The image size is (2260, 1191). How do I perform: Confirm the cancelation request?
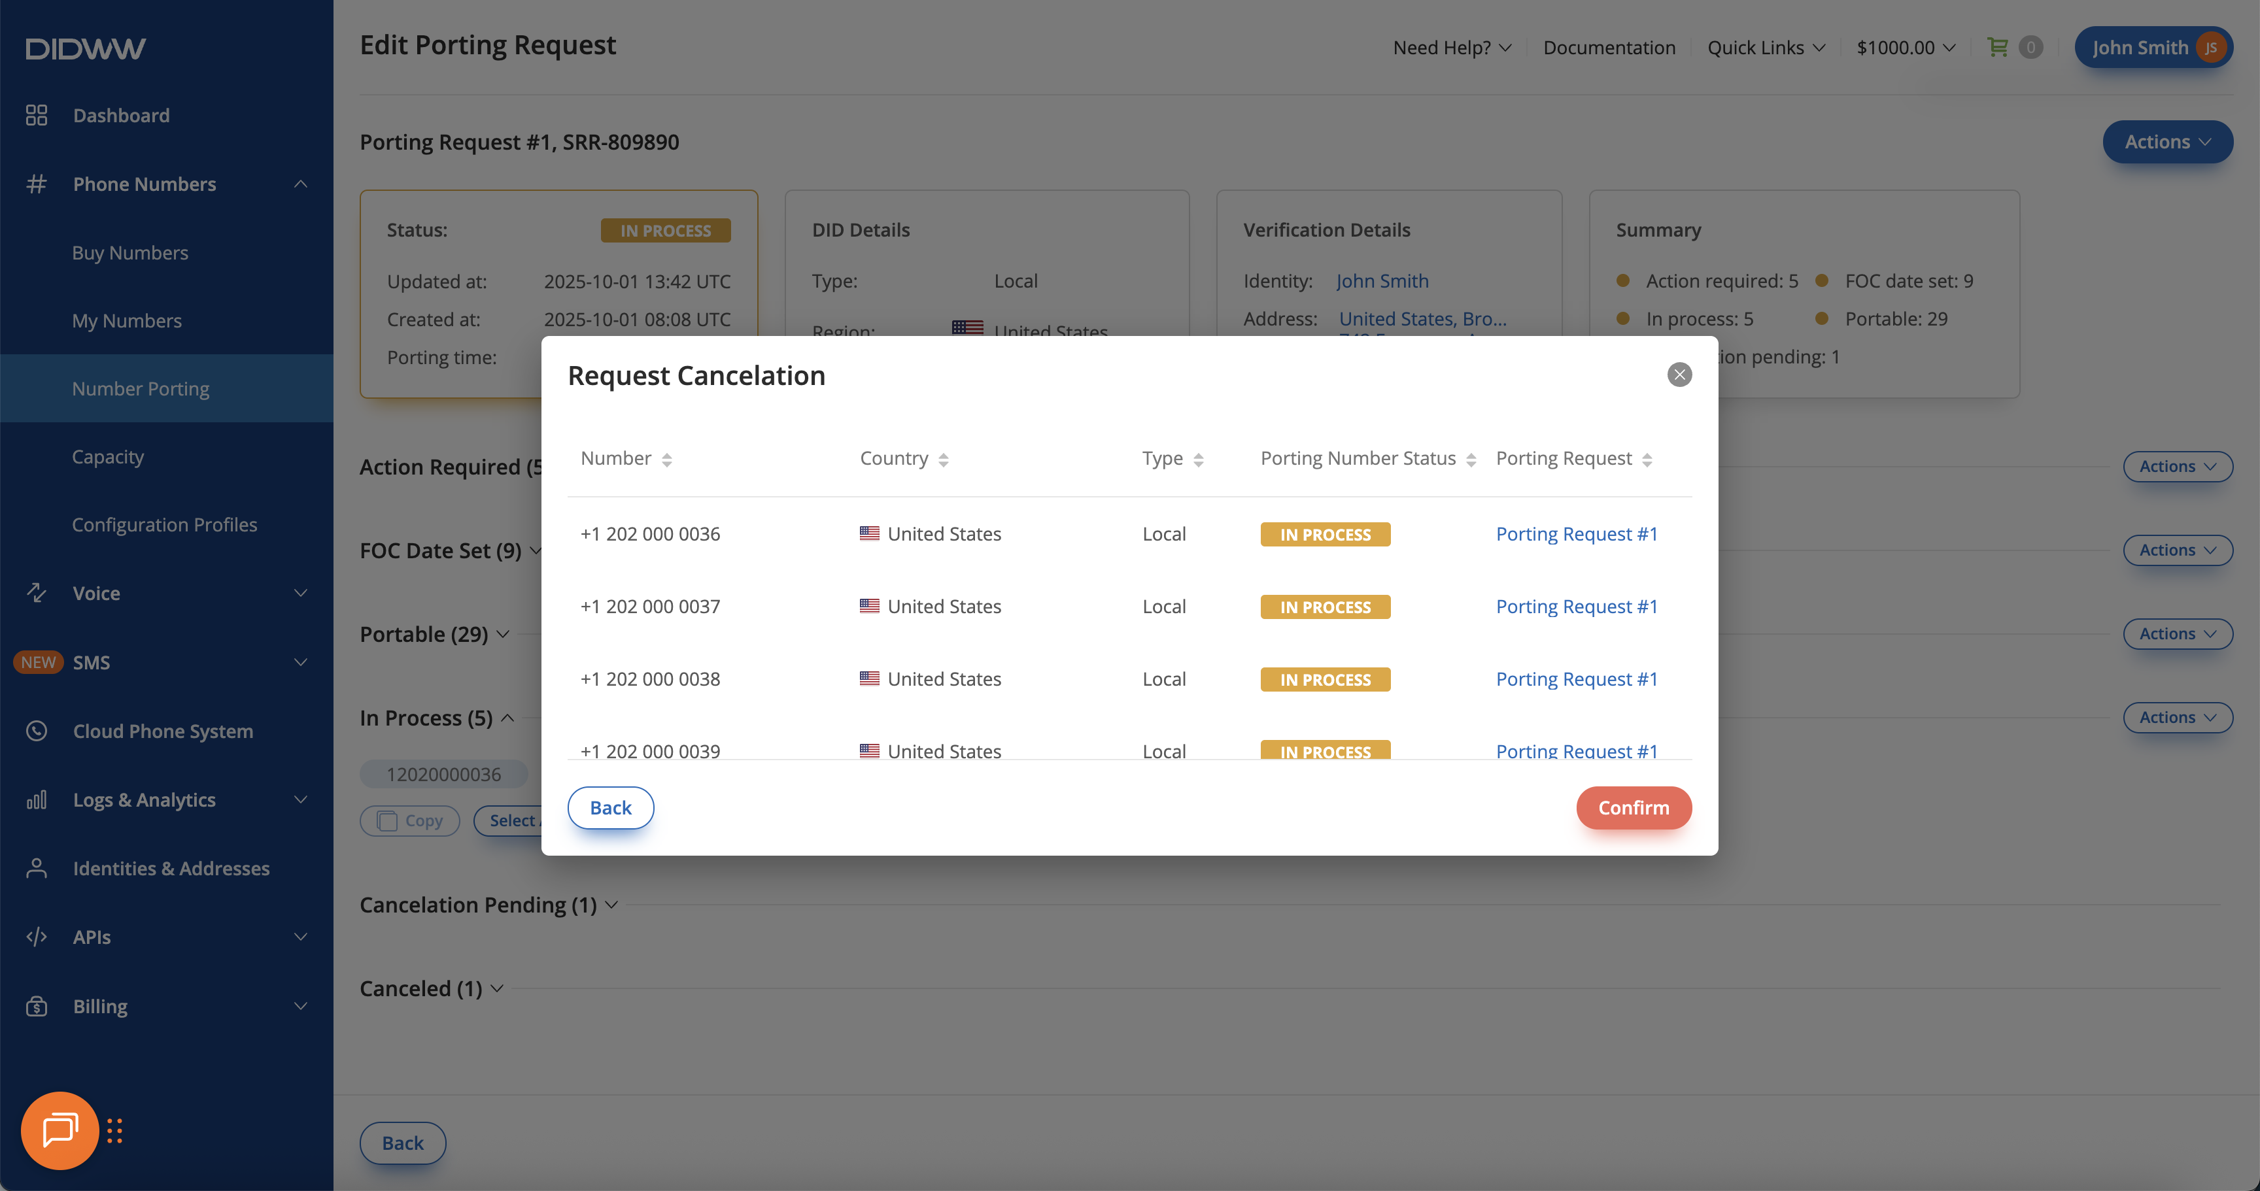pyautogui.click(x=1633, y=807)
